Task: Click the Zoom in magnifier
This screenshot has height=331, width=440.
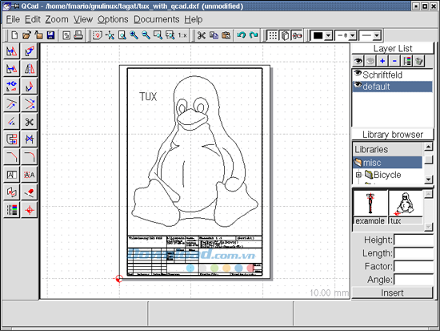Action: point(134,35)
